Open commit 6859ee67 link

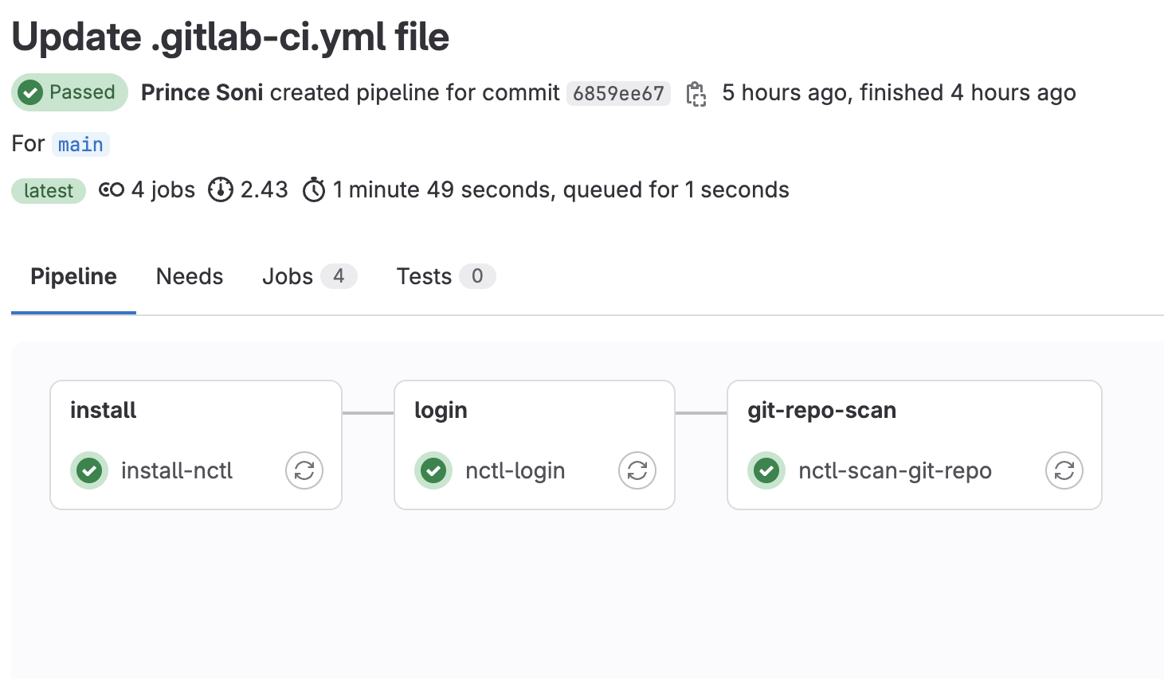coord(618,93)
